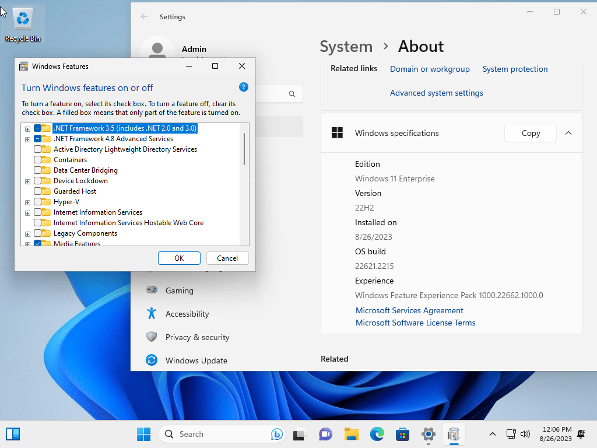
Task: Select the Legacy Components row label
Action: (x=85, y=233)
